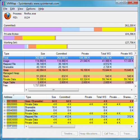
Task: Expand address 00010000 Heap entry
Action: pos(5,101)
